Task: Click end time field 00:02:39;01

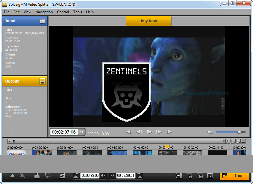Action: coord(125,176)
